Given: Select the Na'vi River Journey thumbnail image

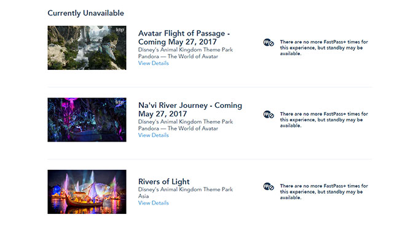Looking at the screenshot, I should (87, 120).
